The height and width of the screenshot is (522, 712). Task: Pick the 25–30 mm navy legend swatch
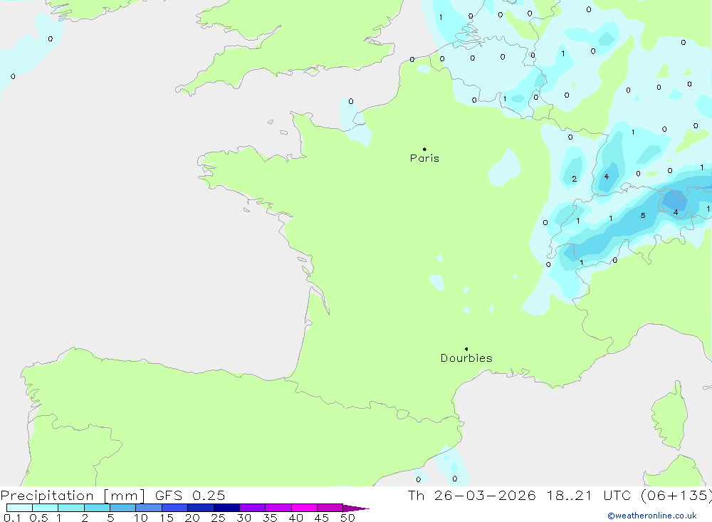[226, 508]
